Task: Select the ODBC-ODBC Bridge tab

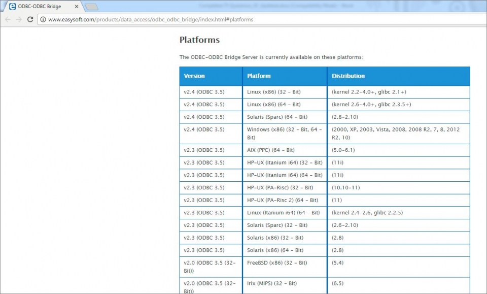Action: click(x=41, y=7)
